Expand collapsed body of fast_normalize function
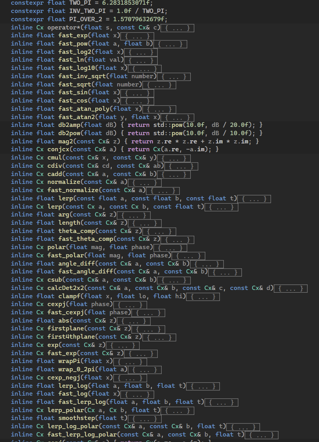Image resolution: width=319 pixels, height=442 pixels. 163,191
